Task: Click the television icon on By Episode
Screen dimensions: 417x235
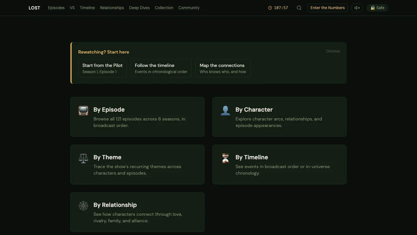Action: (x=83, y=111)
